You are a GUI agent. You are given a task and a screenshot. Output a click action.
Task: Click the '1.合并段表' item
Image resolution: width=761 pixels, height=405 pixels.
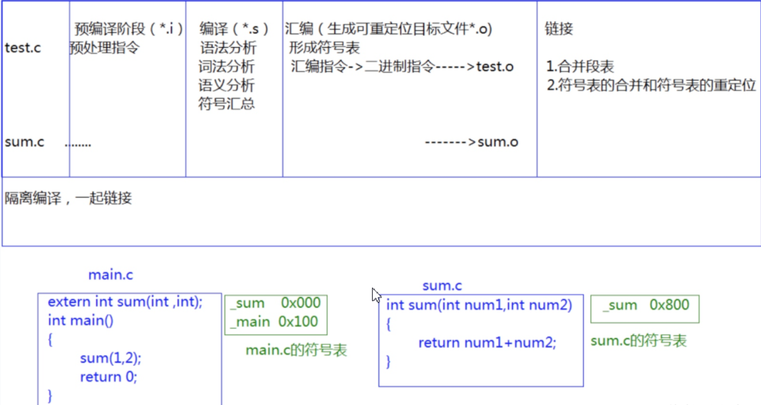[580, 67]
